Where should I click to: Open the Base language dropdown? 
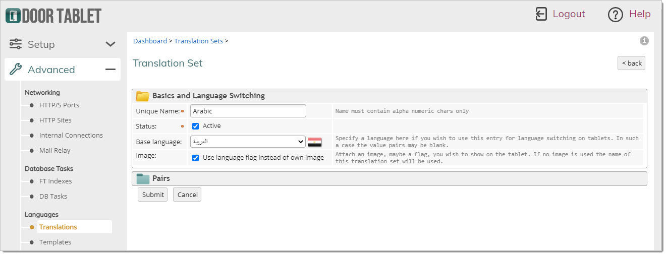pyautogui.click(x=248, y=142)
